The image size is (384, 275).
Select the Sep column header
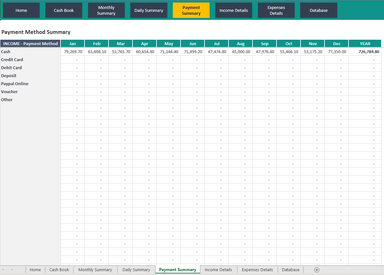coord(265,44)
